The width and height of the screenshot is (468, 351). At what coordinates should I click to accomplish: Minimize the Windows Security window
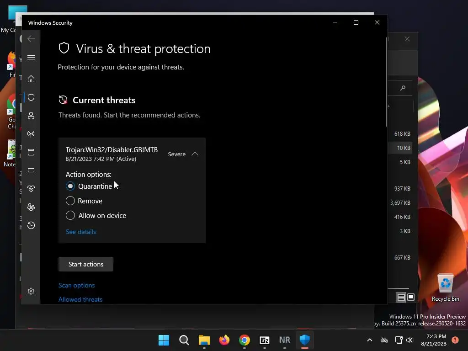point(335,22)
